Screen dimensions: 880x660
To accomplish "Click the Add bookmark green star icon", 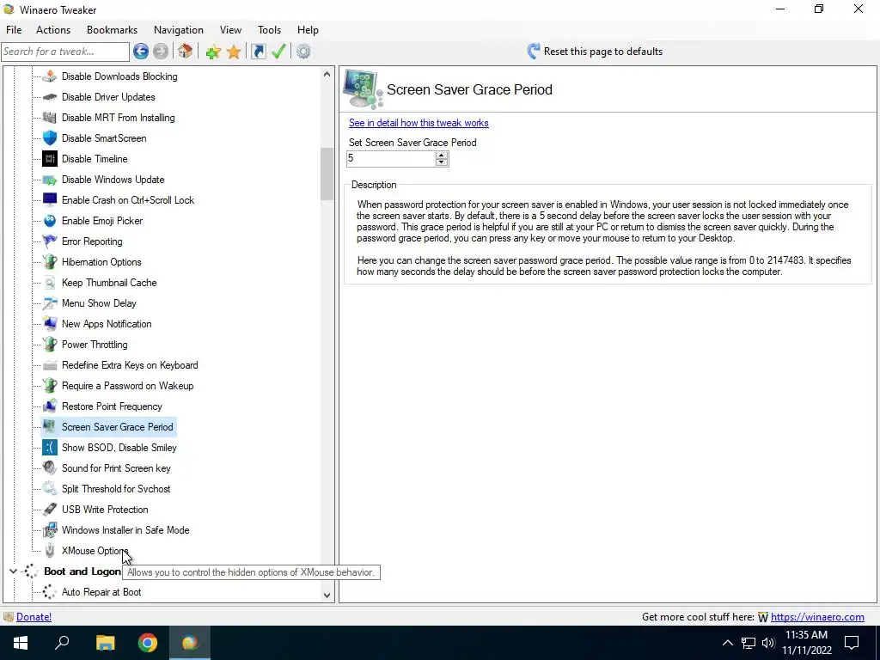I will click(213, 52).
